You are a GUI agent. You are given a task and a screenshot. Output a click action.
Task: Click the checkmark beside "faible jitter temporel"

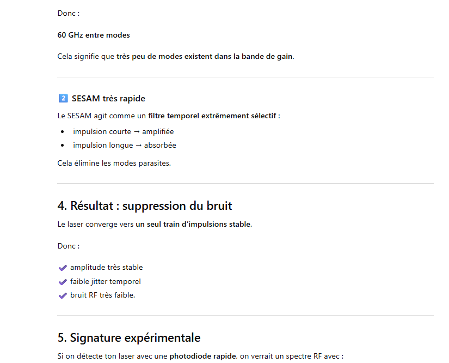click(x=63, y=282)
